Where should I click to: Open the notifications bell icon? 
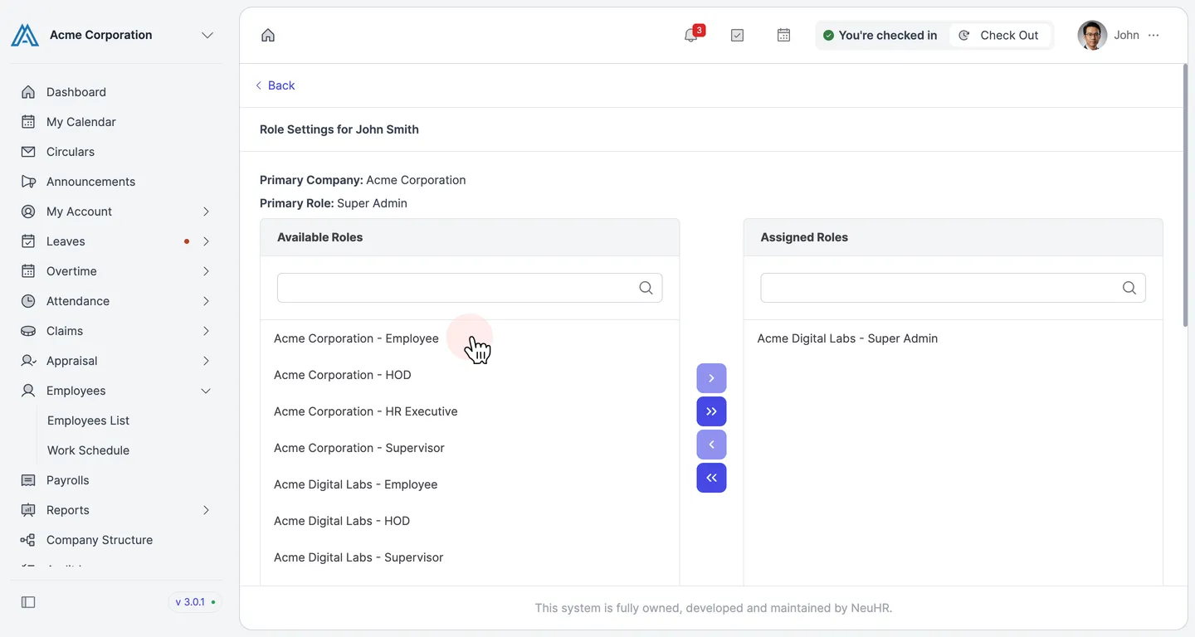coord(690,35)
